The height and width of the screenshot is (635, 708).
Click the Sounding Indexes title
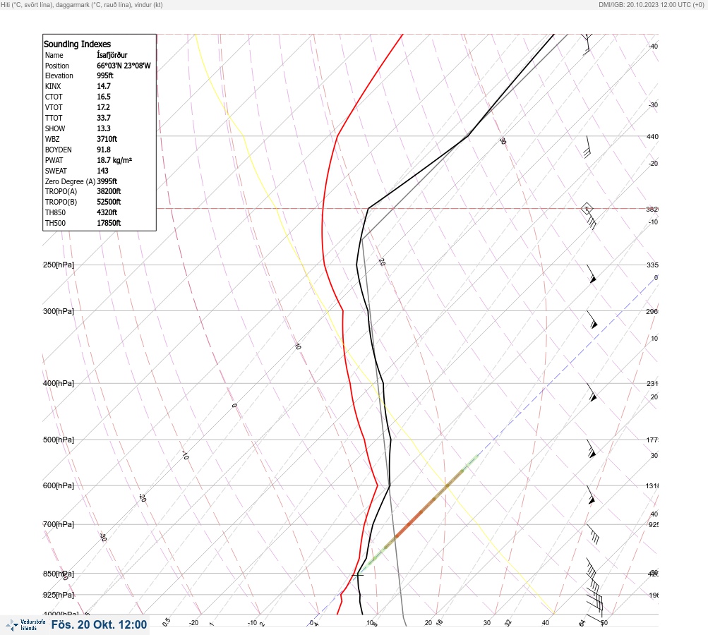[x=77, y=44]
